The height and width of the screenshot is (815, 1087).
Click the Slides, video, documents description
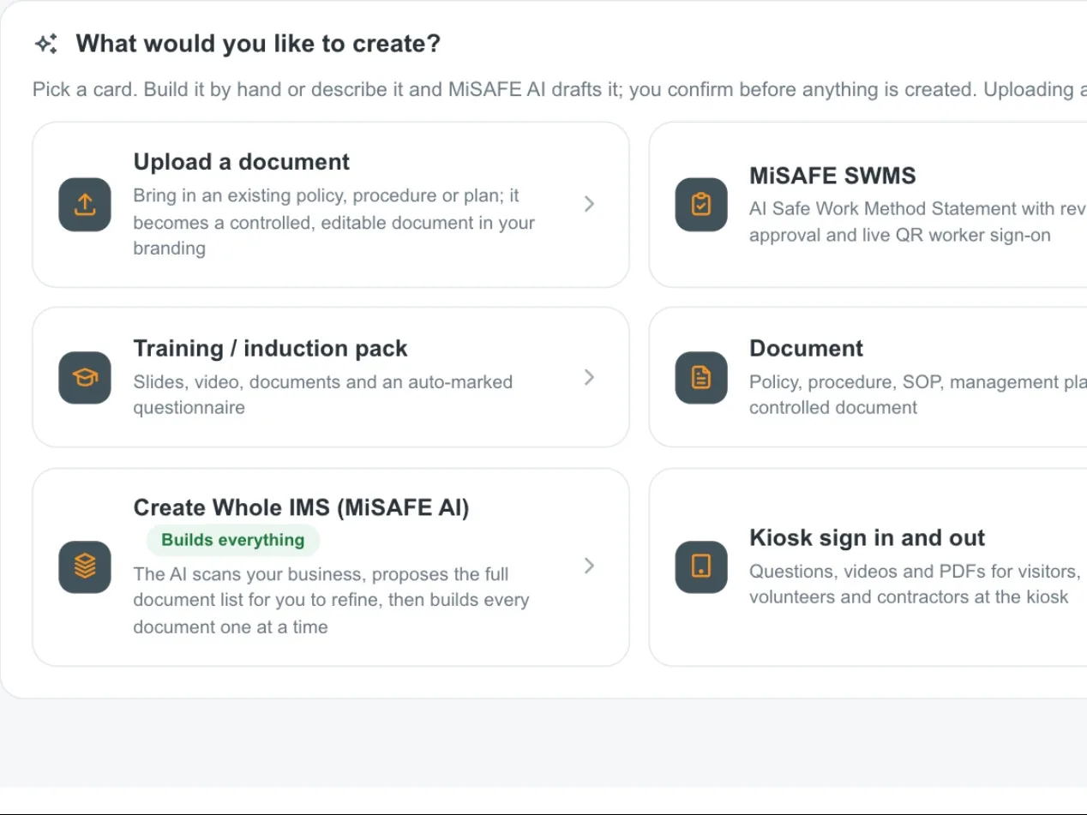tap(322, 395)
